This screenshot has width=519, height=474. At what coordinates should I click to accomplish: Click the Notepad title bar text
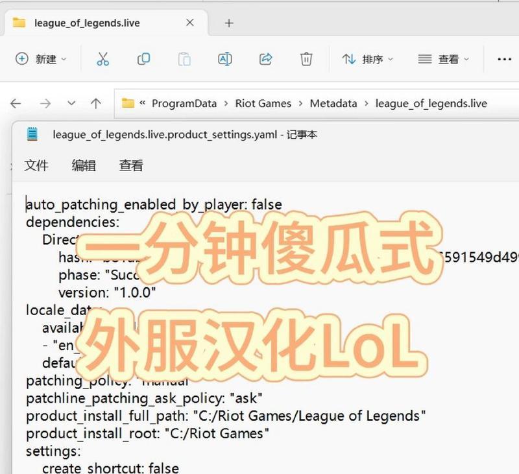point(185,135)
